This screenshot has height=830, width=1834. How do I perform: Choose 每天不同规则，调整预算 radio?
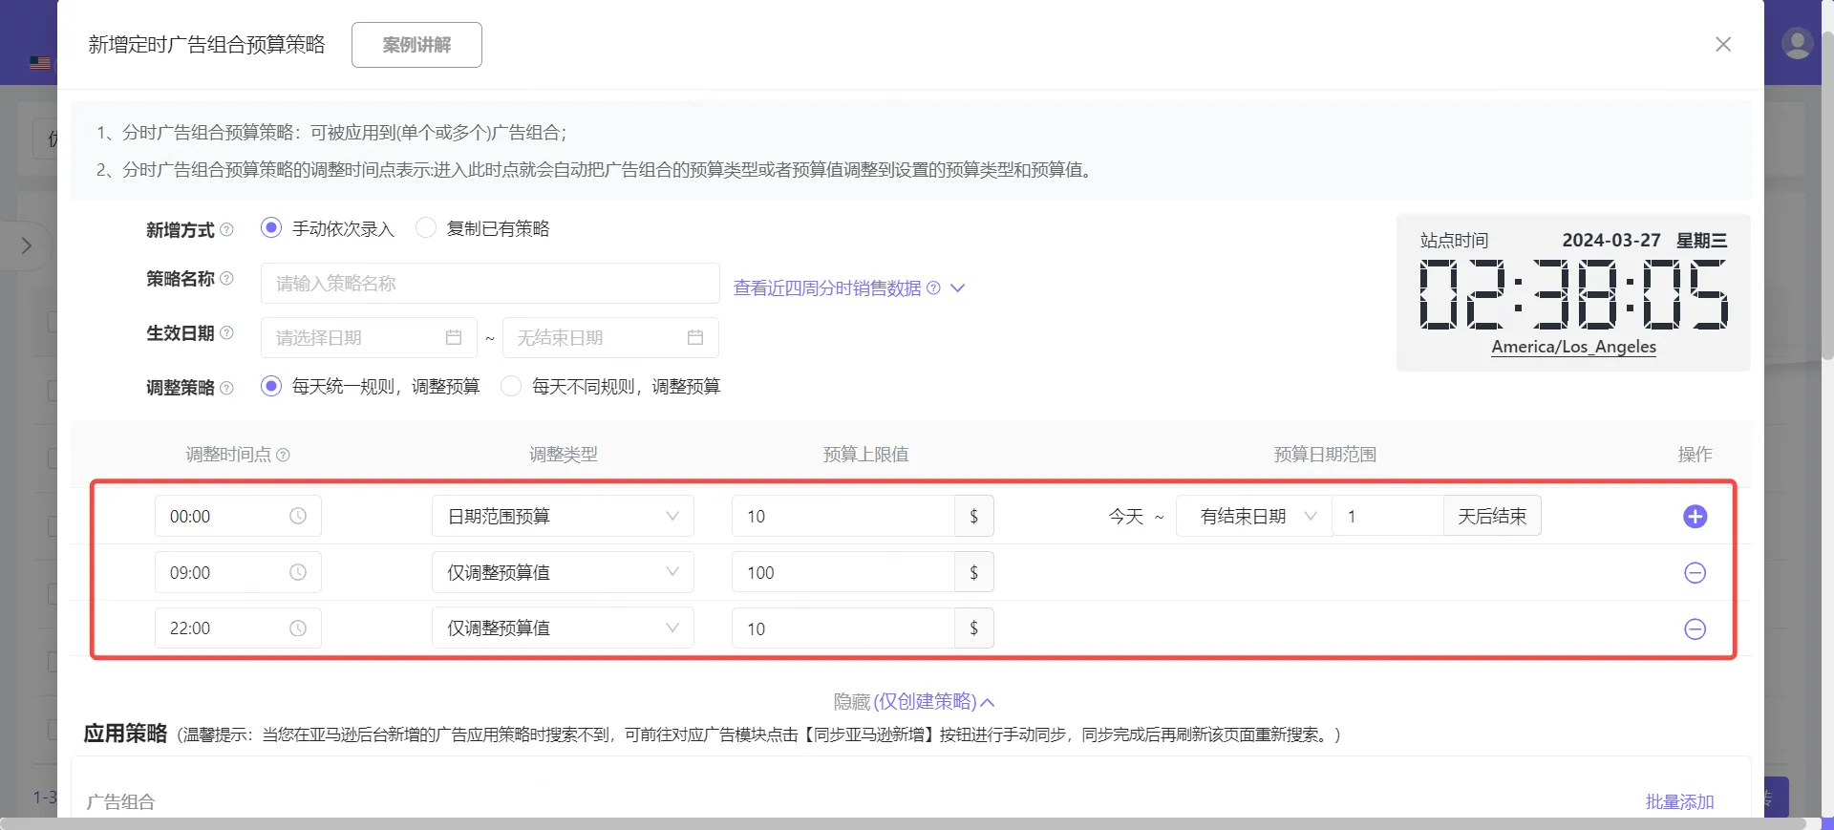click(511, 386)
